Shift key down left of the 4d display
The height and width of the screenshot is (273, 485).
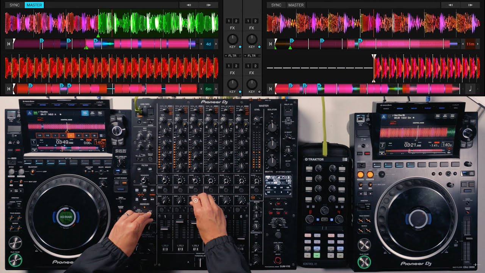coord(201,44)
